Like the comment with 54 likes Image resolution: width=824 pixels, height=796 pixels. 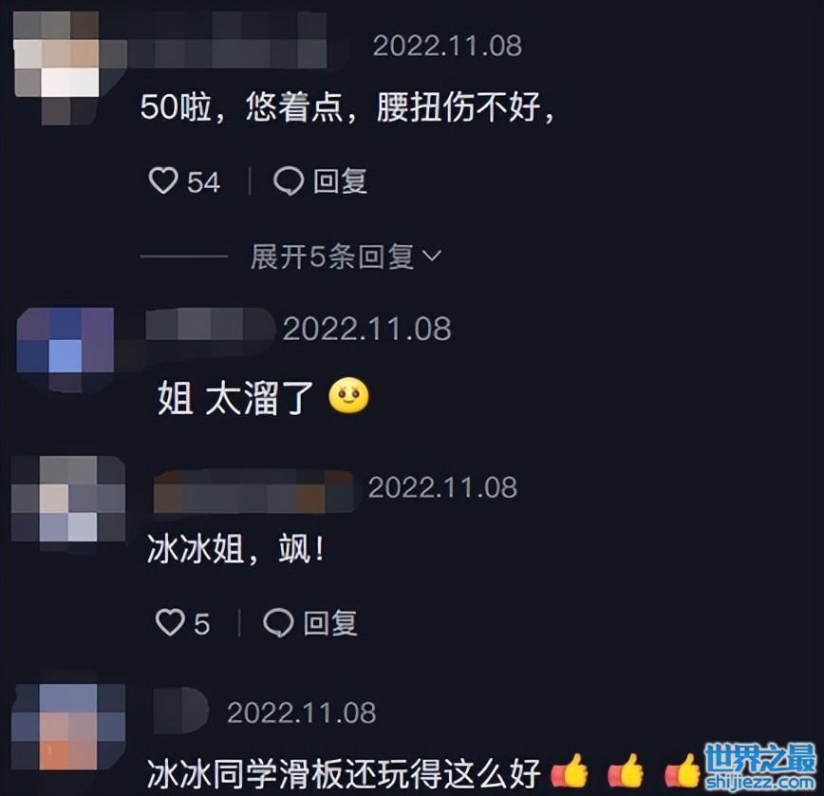[x=163, y=180]
